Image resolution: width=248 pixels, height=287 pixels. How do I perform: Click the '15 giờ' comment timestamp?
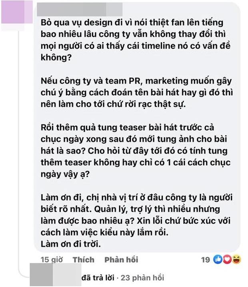tap(52, 260)
